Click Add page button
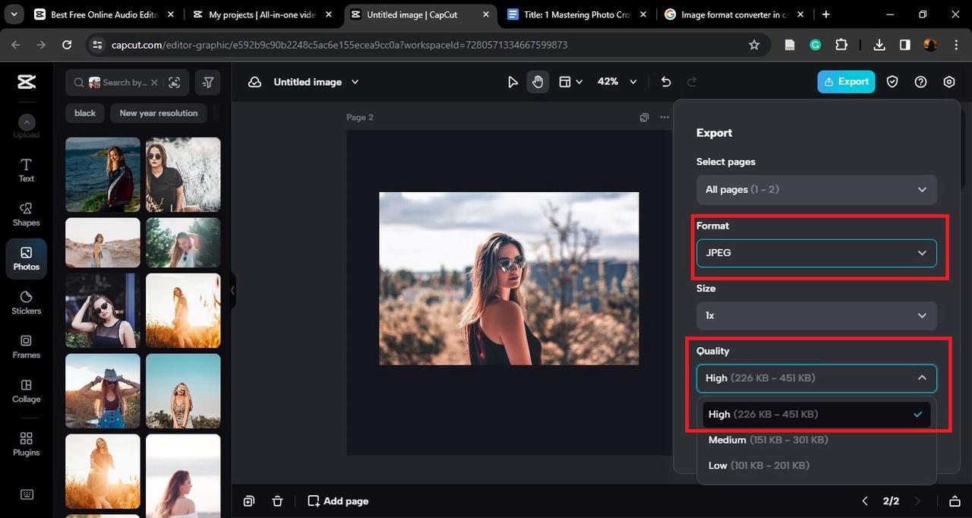972x518 pixels. click(x=338, y=501)
